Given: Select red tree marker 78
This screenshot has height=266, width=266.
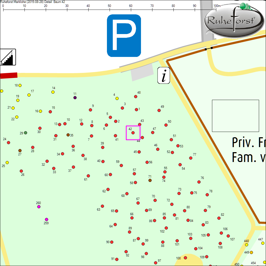Looking at the screenshot, I should click(207, 195).
